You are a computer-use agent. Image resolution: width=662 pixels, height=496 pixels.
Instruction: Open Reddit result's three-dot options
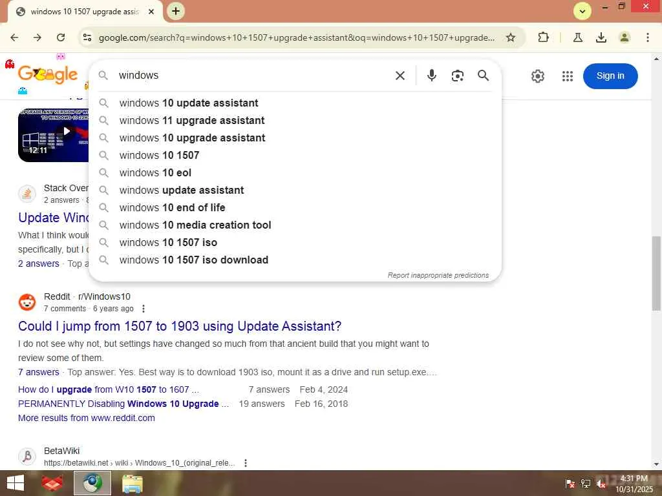coord(144,309)
